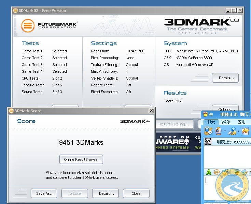Screen dimensions: 251x204
Task: Start a QQ webcam video chat
Action: pyautogui.click(x=219, y=131)
